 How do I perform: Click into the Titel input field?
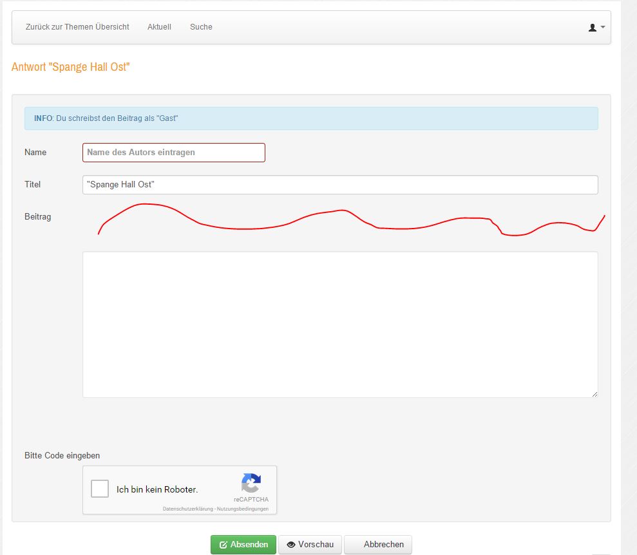coord(340,184)
